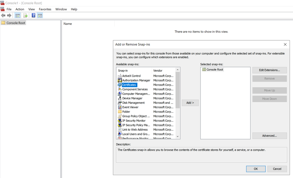293x178 pixels.
Task: Open the Action menu
Action: (20, 9)
